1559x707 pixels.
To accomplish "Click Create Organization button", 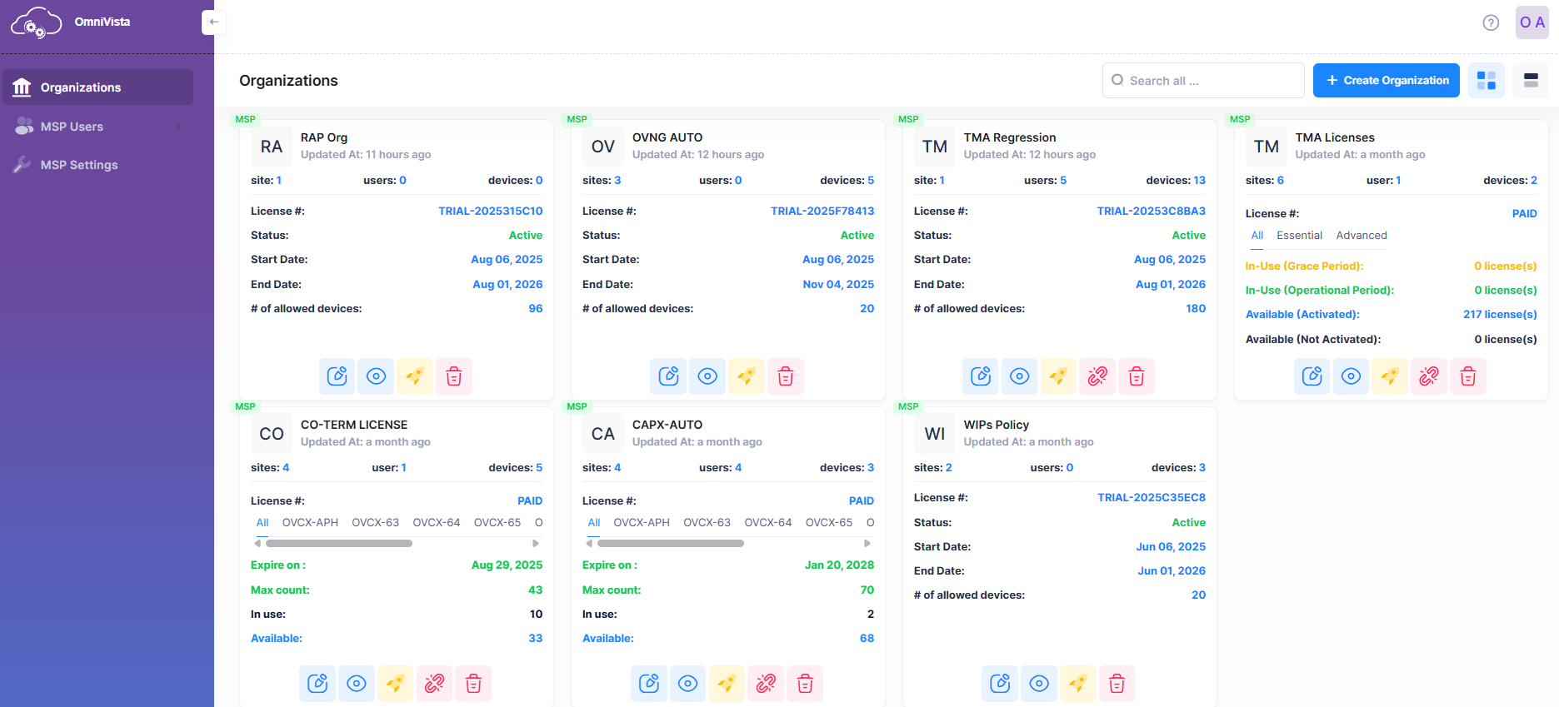I will click(1386, 81).
